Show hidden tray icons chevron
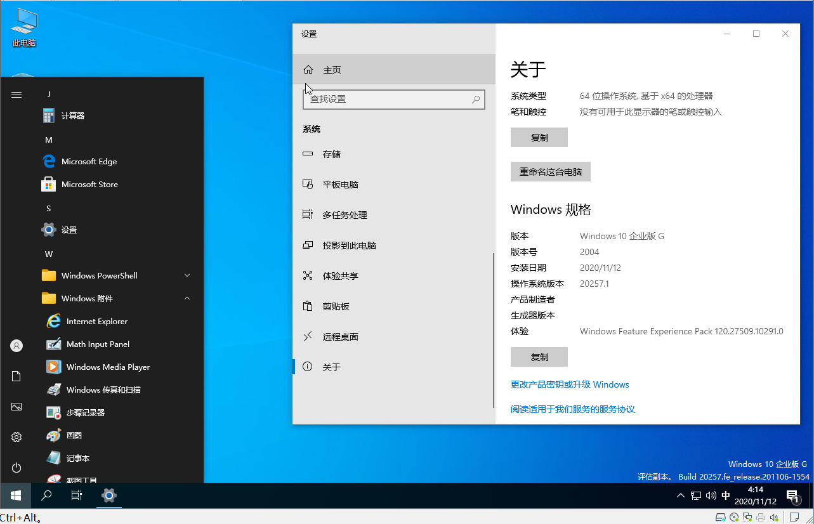 [681, 495]
